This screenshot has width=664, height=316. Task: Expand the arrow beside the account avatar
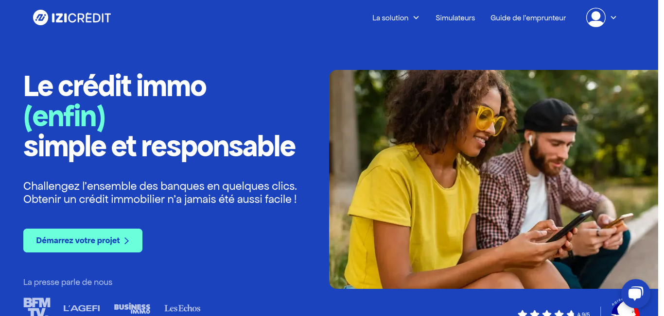click(613, 17)
